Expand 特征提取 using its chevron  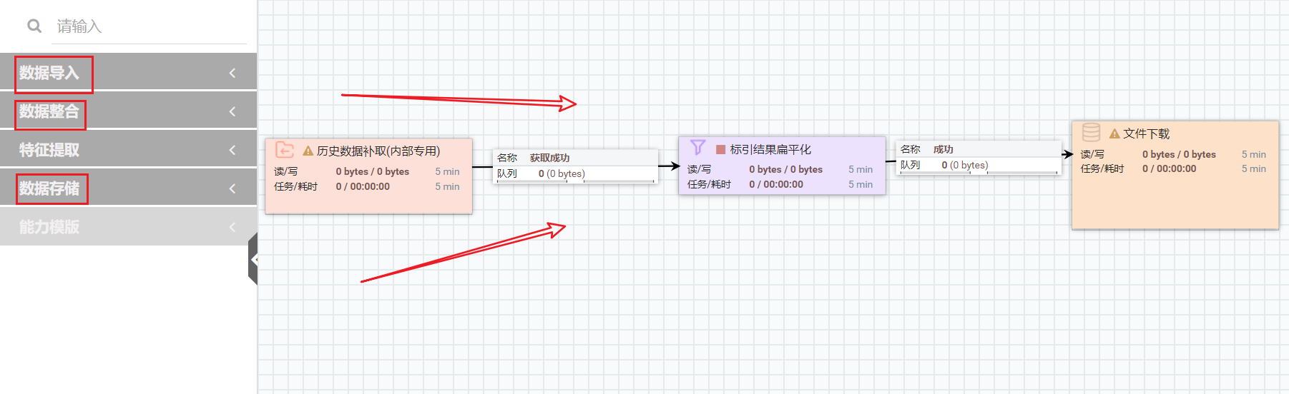click(x=232, y=150)
